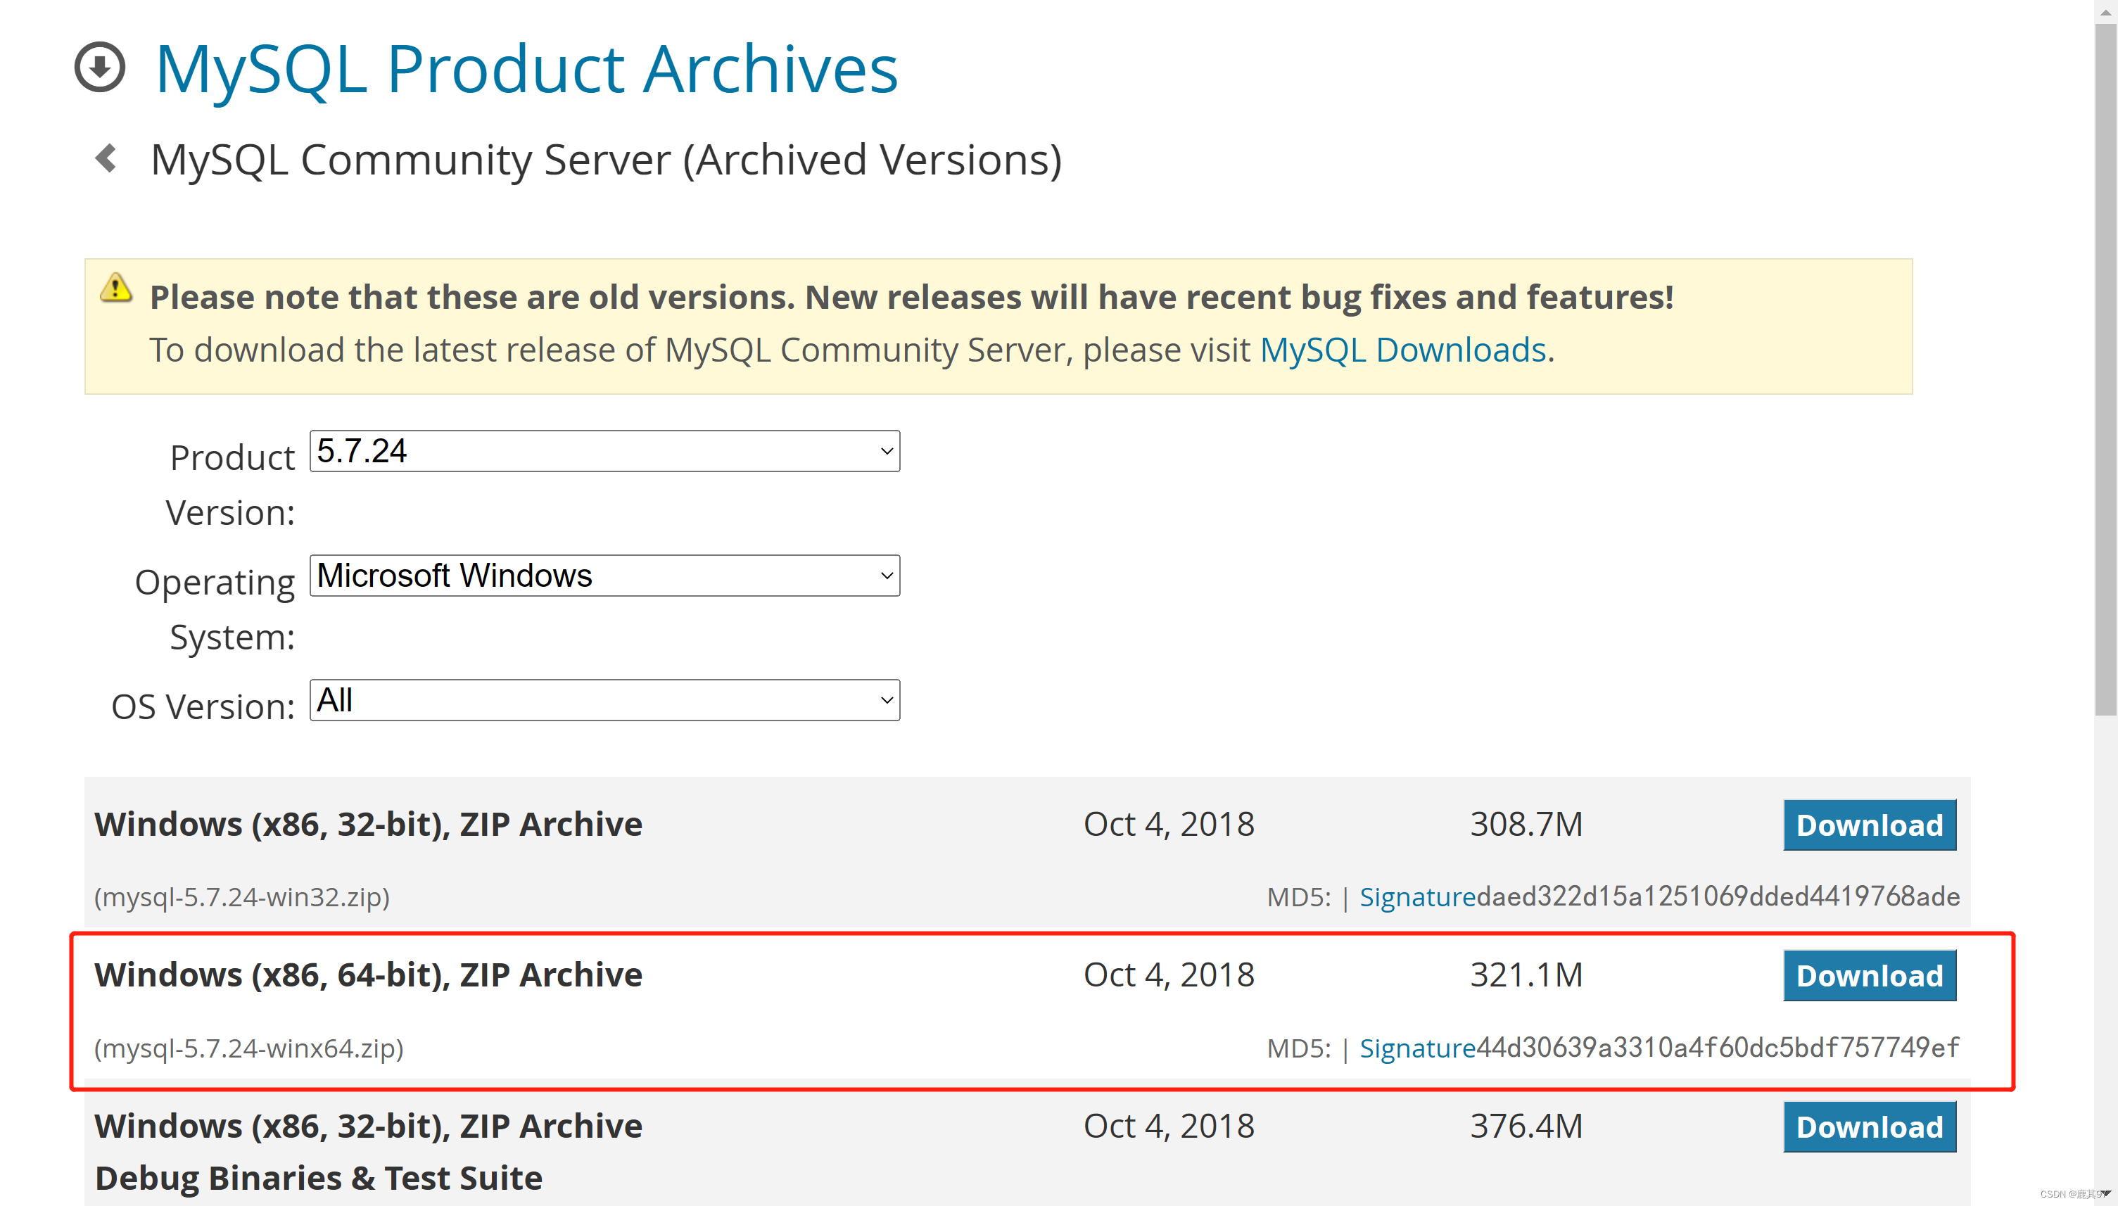2118x1206 pixels.
Task: Click the 321.1M file size
Action: click(x=1527, y=975)
